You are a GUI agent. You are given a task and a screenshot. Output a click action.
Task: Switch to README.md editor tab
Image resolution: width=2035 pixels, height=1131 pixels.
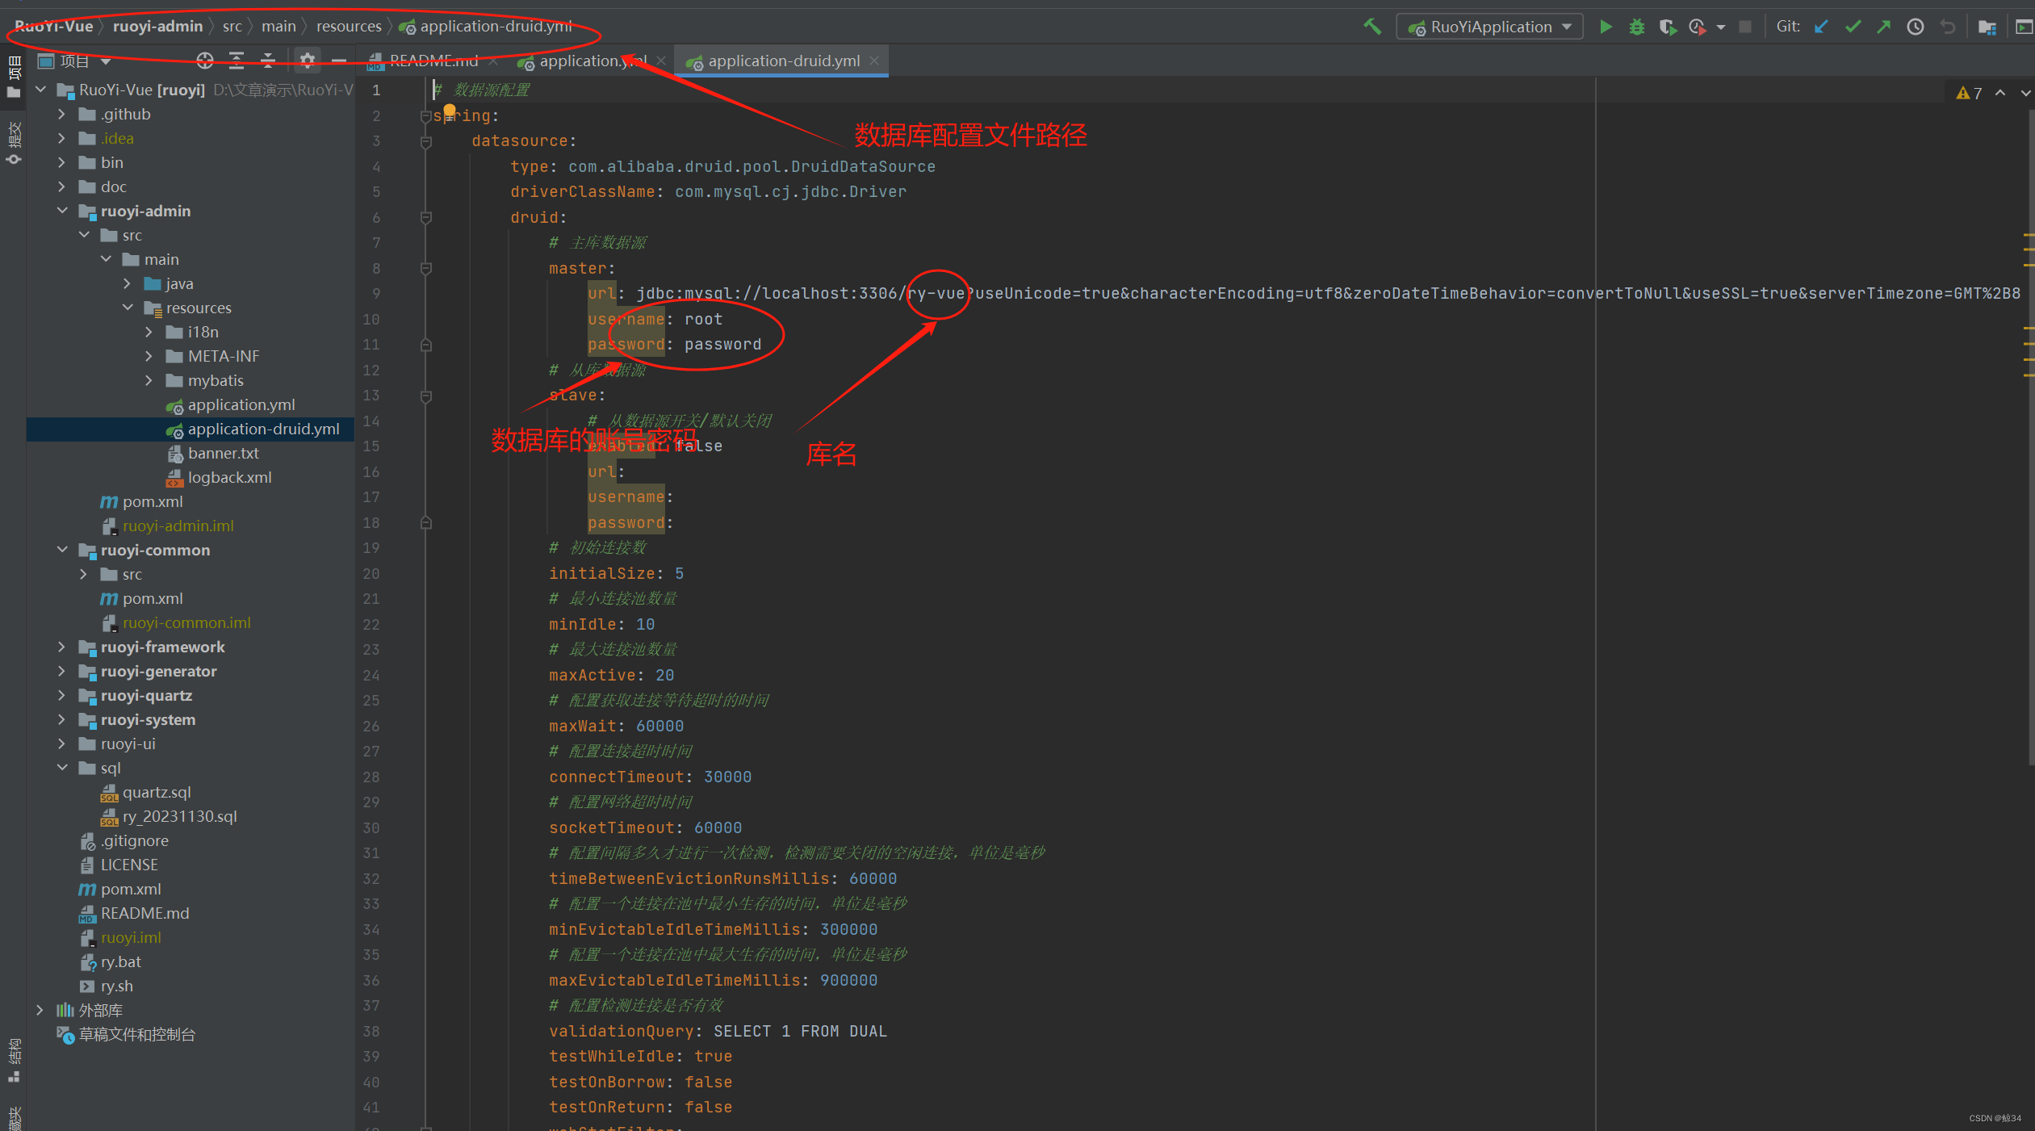(433, 61)
